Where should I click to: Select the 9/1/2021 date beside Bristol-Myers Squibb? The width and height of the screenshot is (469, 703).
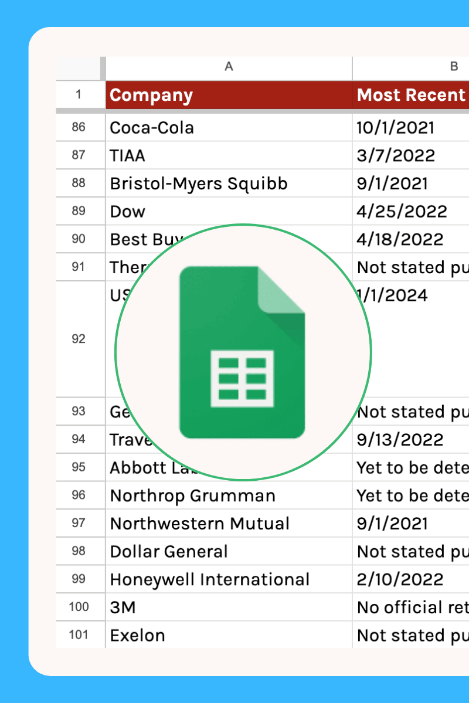(411, 184)
